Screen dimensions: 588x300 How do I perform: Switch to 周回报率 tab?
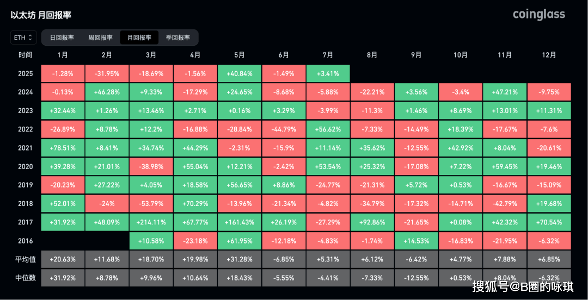tap(101, 37)
